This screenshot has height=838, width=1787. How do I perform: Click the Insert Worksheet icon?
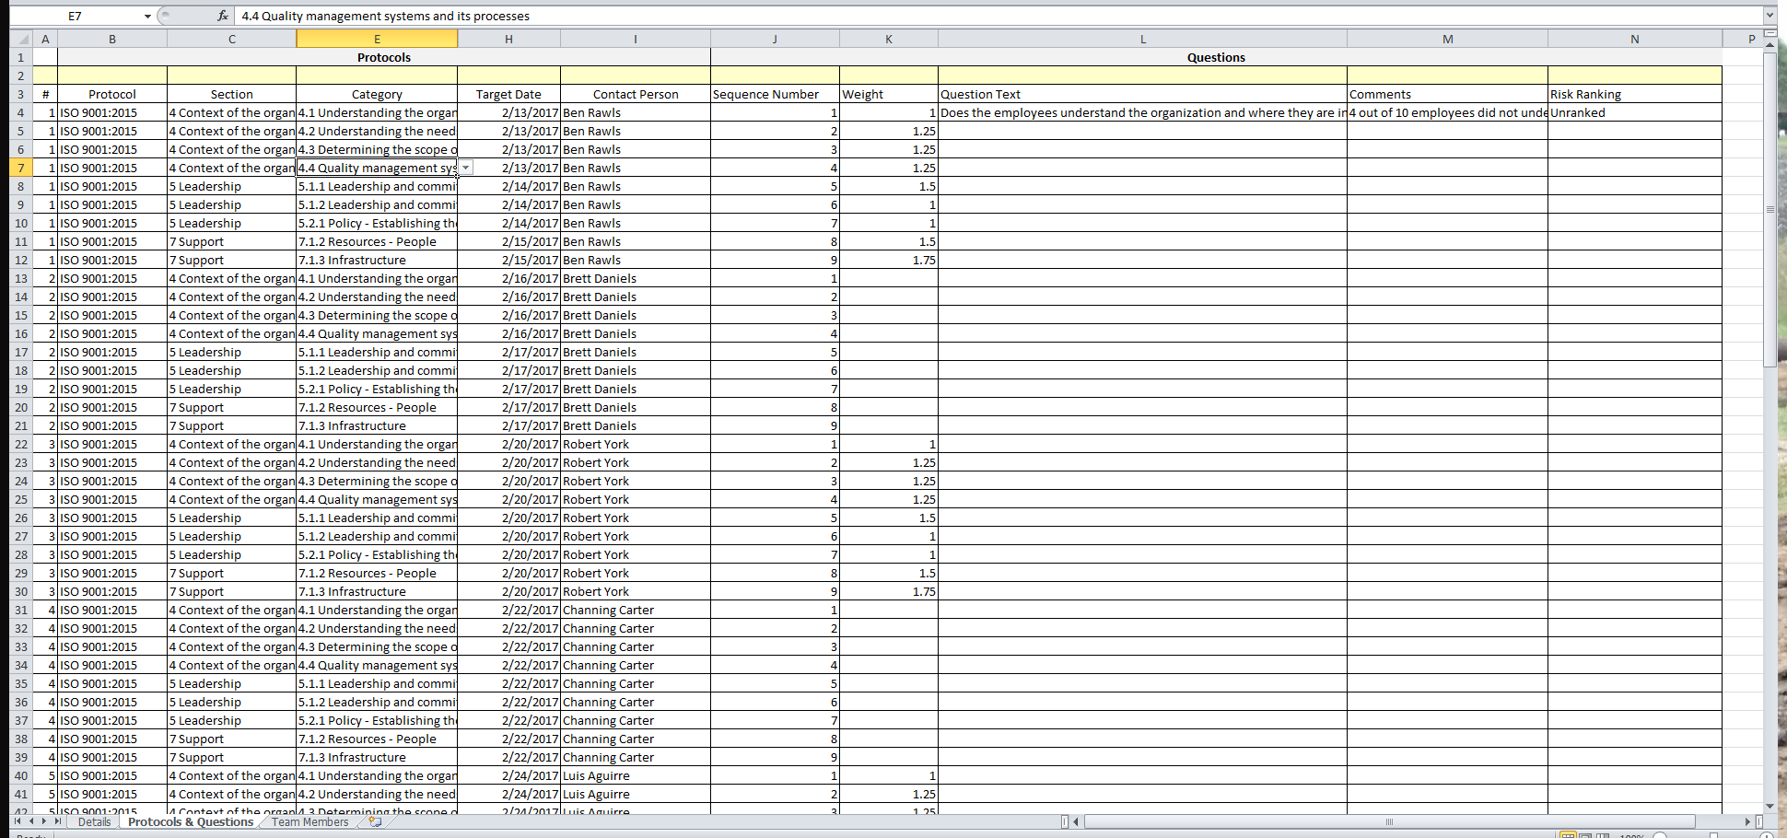375,821
